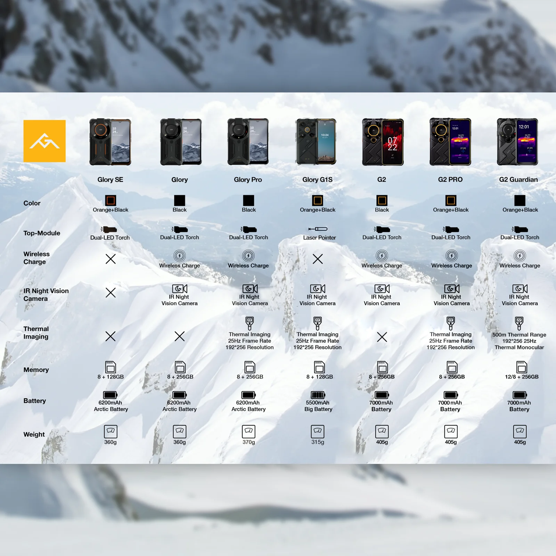556x556 pixels.
Task: Click the thermal imaging icon under Glory Pro
Action: click(x=250, y=323)
